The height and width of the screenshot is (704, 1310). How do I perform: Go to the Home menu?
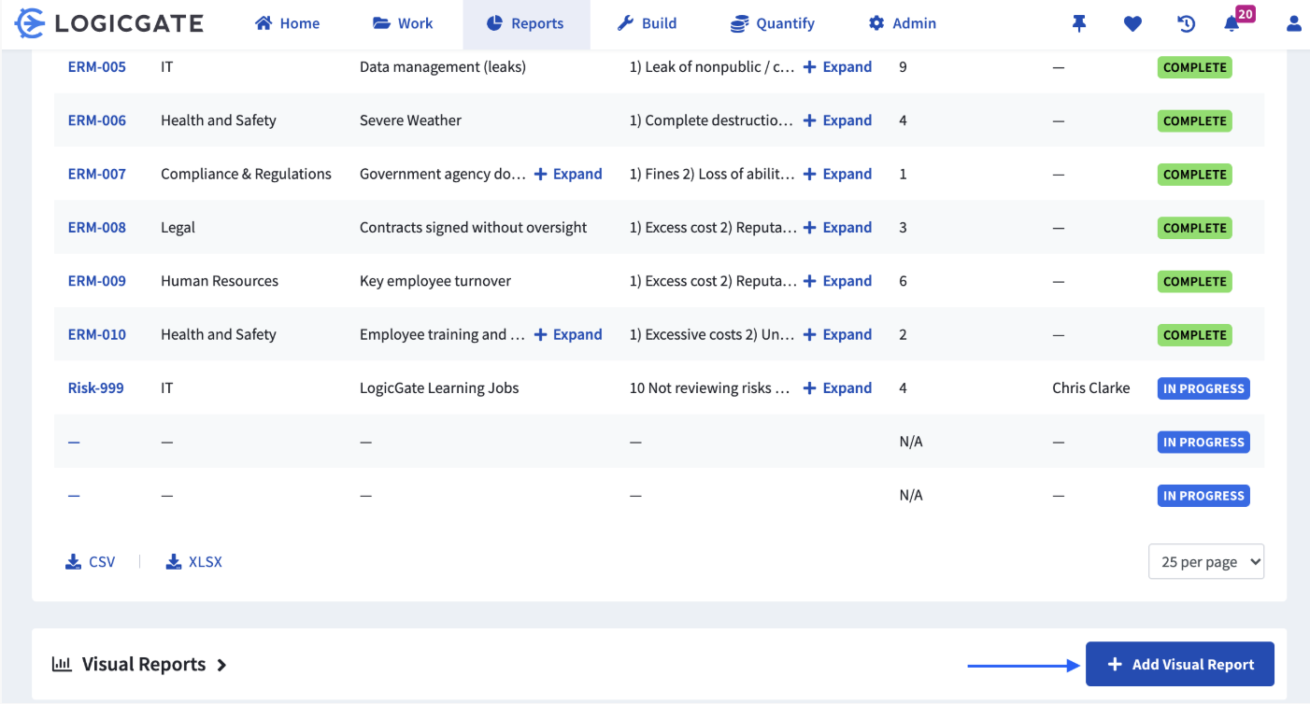pyautogui.click(x=288, y=24)
